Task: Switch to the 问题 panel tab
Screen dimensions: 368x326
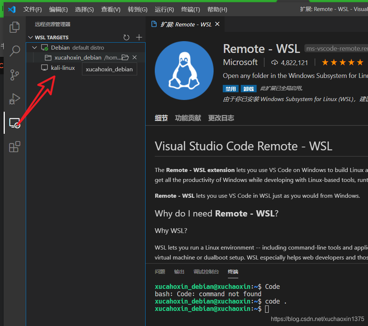Action: (160, 272)
